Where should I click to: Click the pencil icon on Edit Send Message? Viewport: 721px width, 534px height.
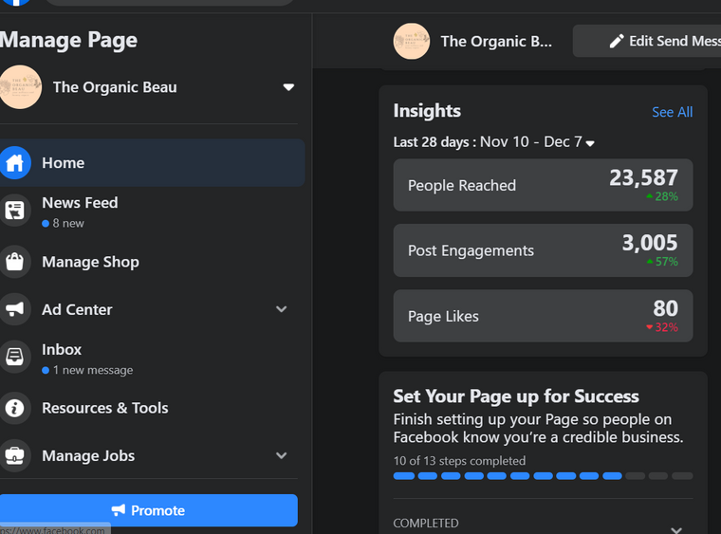[616, 41]
